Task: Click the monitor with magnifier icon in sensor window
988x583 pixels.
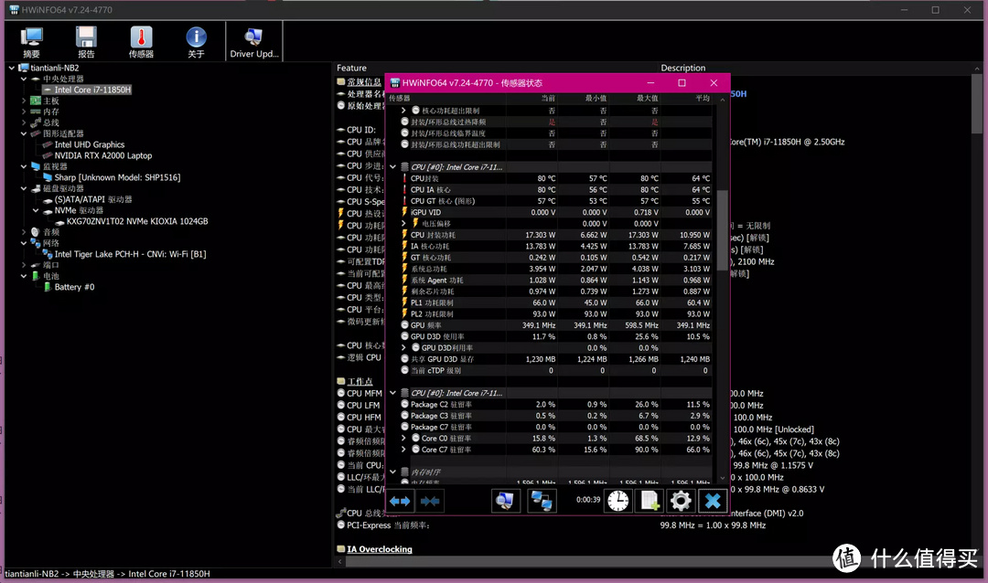Action: point(505,501)
